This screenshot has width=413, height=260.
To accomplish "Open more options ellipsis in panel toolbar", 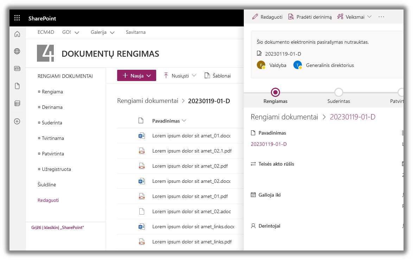I will click(x=381, y=17).
